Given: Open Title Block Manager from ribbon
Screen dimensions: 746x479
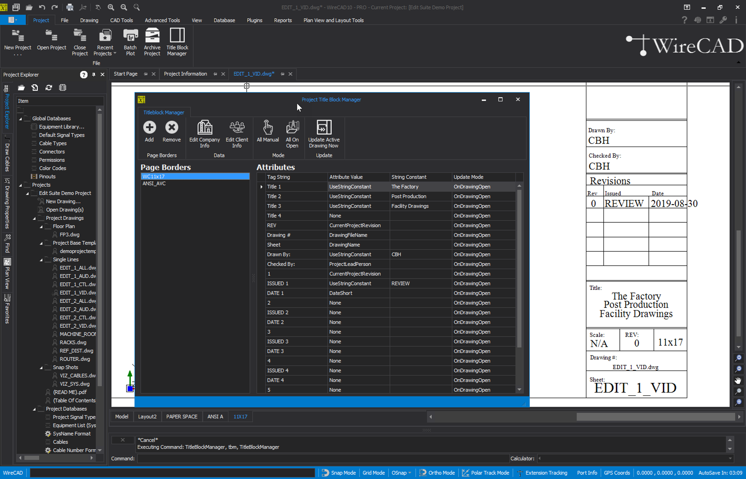Looking at the screenshot, I should 177,42.
